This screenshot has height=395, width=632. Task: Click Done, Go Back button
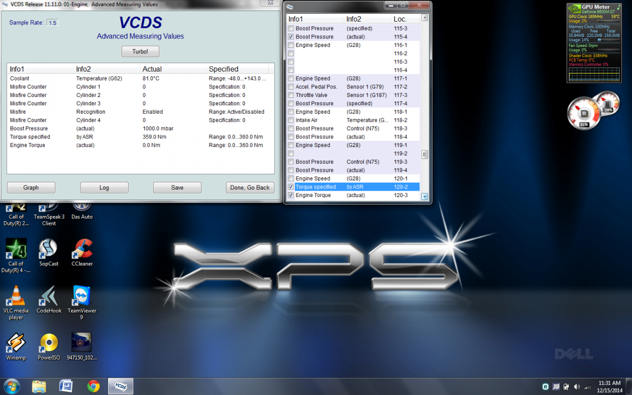tap(250, 187)
